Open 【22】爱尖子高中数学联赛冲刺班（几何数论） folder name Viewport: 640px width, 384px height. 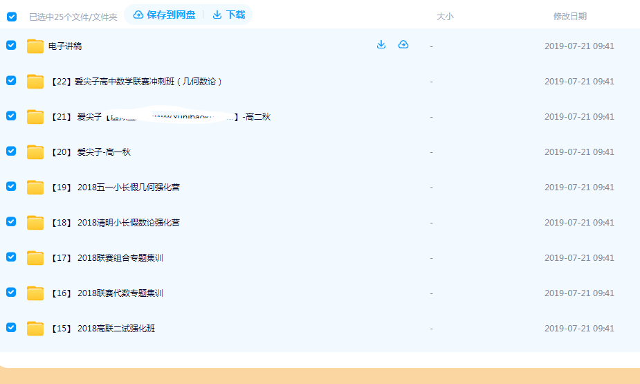point(136,82)
